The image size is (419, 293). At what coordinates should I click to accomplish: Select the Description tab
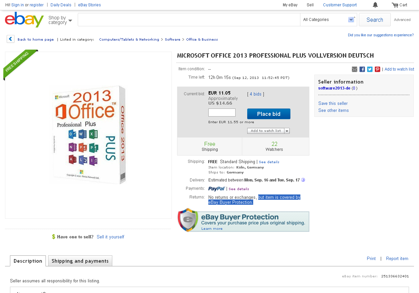[28, 261]
